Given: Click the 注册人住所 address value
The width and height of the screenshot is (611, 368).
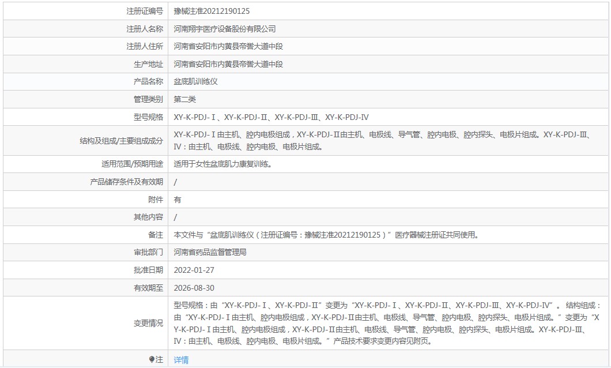Looking at the screenshot, I should coord(228,46).
